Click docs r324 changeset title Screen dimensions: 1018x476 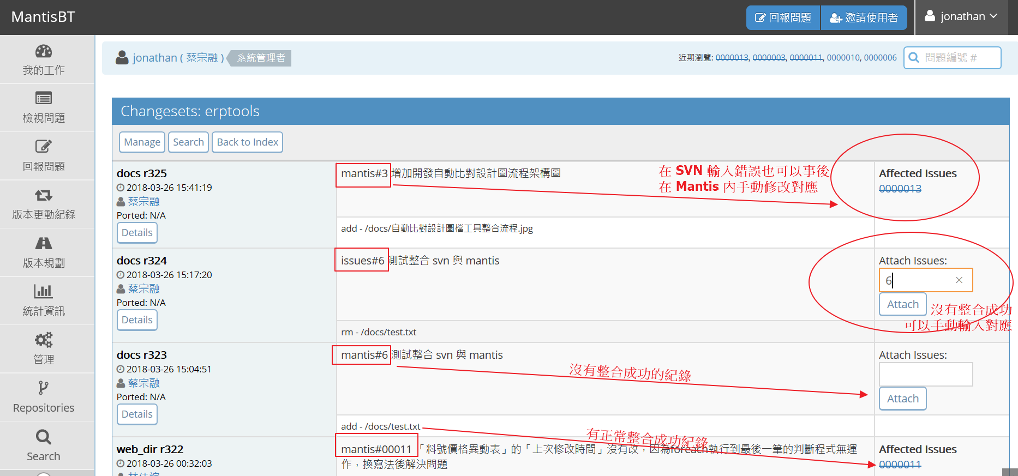[x=142, y=261]
